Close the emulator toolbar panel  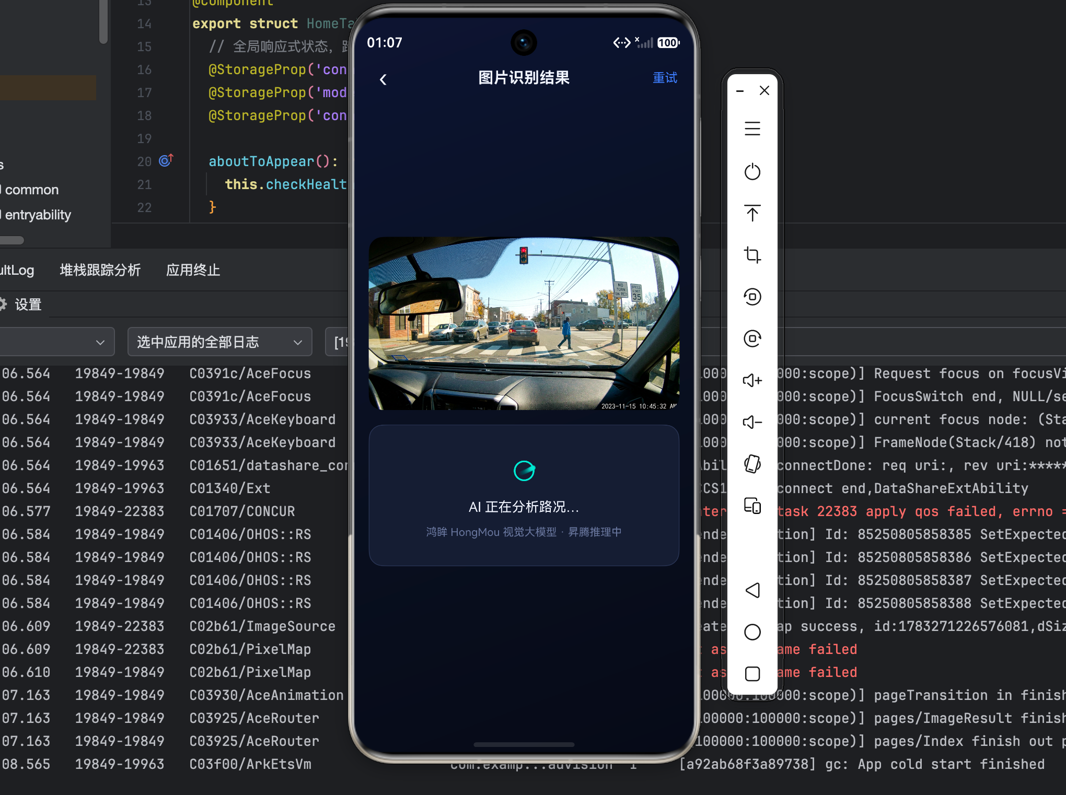tap(764, 90)
